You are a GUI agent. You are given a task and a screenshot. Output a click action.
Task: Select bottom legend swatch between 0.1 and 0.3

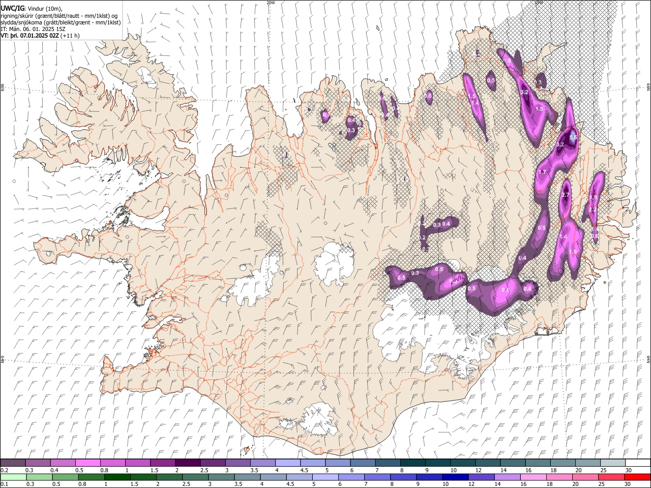(14, 477)
